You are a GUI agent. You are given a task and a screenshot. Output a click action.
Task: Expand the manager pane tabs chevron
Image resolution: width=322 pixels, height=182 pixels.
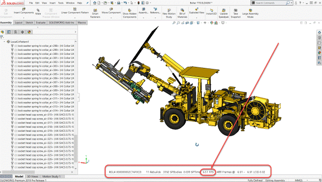pos(75,32)
